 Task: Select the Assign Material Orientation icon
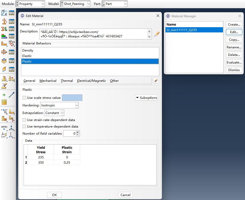pos(4,44)
